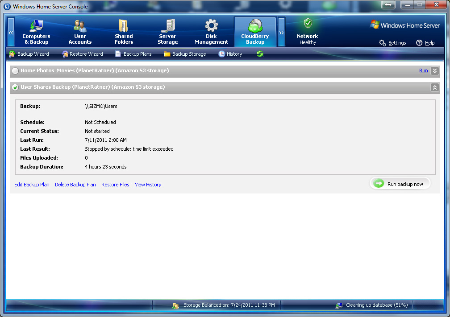This screenshot has width=450, height=317.
Task: Click 'Not started' current status value
Action: click(x=97, y=131)
